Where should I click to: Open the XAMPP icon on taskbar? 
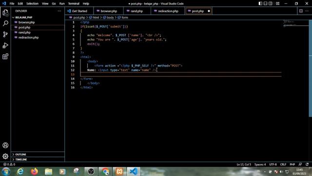119,172
